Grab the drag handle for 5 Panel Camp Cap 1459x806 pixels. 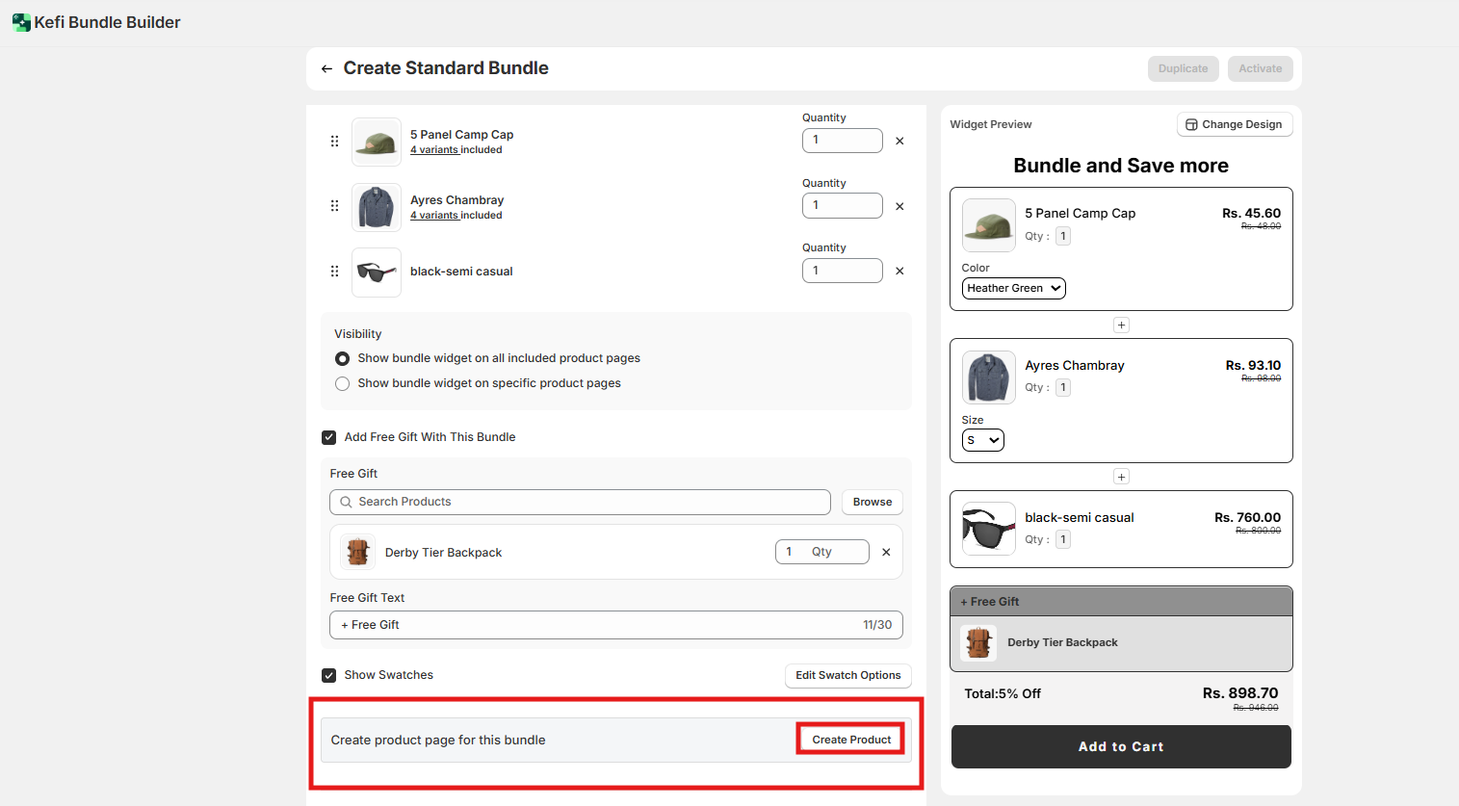point(334,142)
